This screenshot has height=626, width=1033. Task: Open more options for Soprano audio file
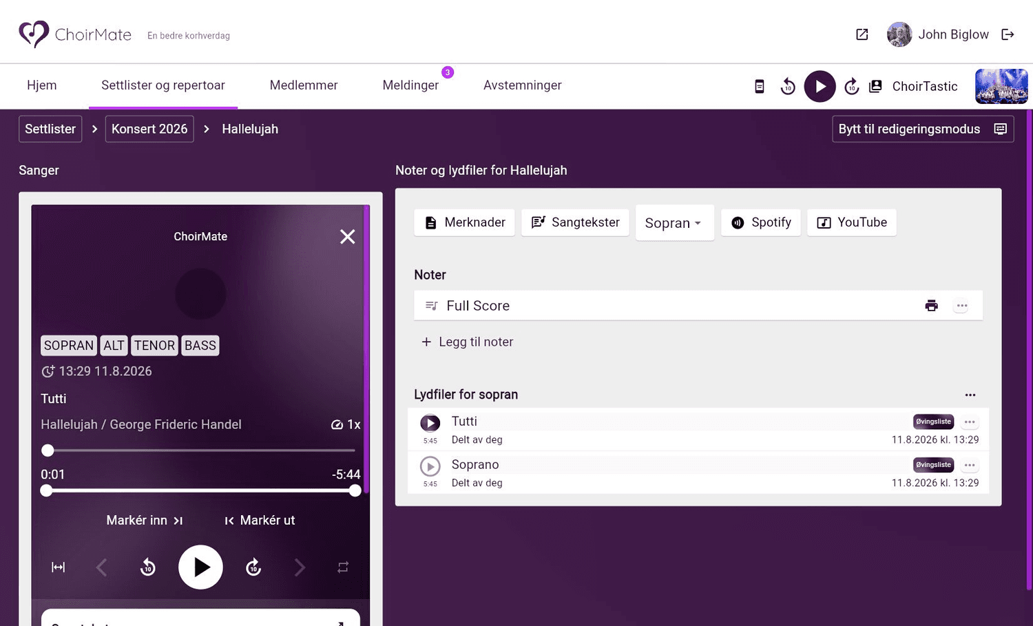coord(970,466)
